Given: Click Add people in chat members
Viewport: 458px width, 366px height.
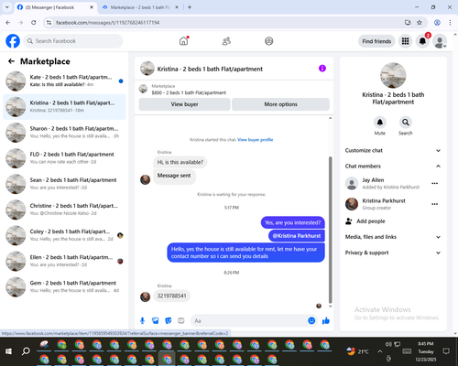Looking at the screenshot, I should pos(365,221).
